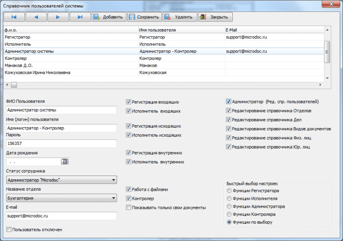343x241 pixels.
Task: Click Ф.И.О. column header
Action: click(71, 30)
